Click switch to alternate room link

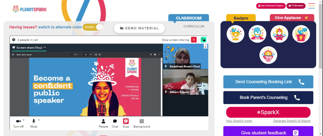[60, 27]
